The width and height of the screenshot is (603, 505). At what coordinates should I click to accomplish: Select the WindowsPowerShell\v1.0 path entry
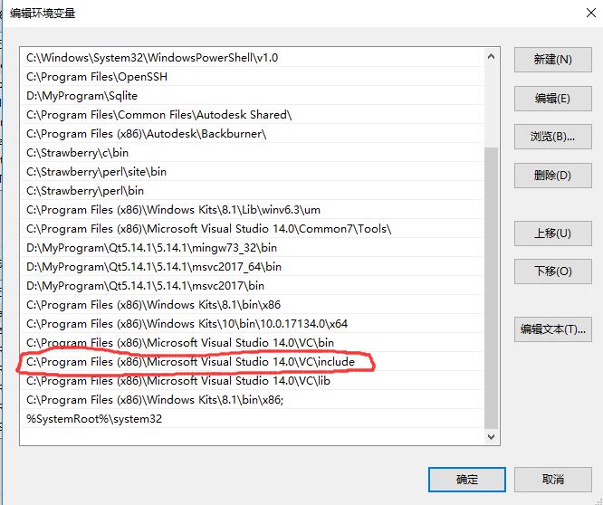coord(253,58)
